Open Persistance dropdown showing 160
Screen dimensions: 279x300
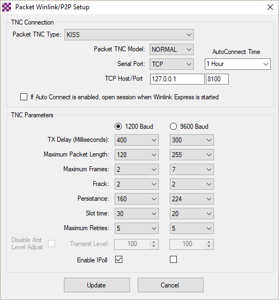[x=136, y=199]
